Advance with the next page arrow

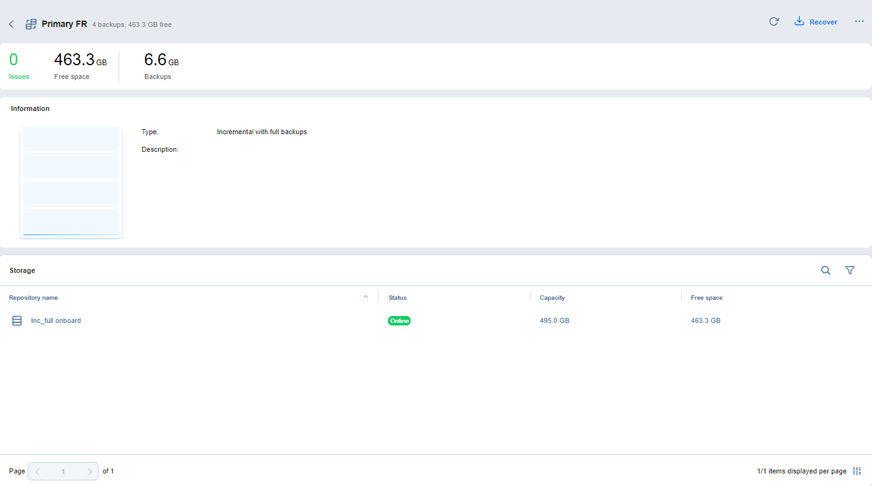tap(90, 471)
